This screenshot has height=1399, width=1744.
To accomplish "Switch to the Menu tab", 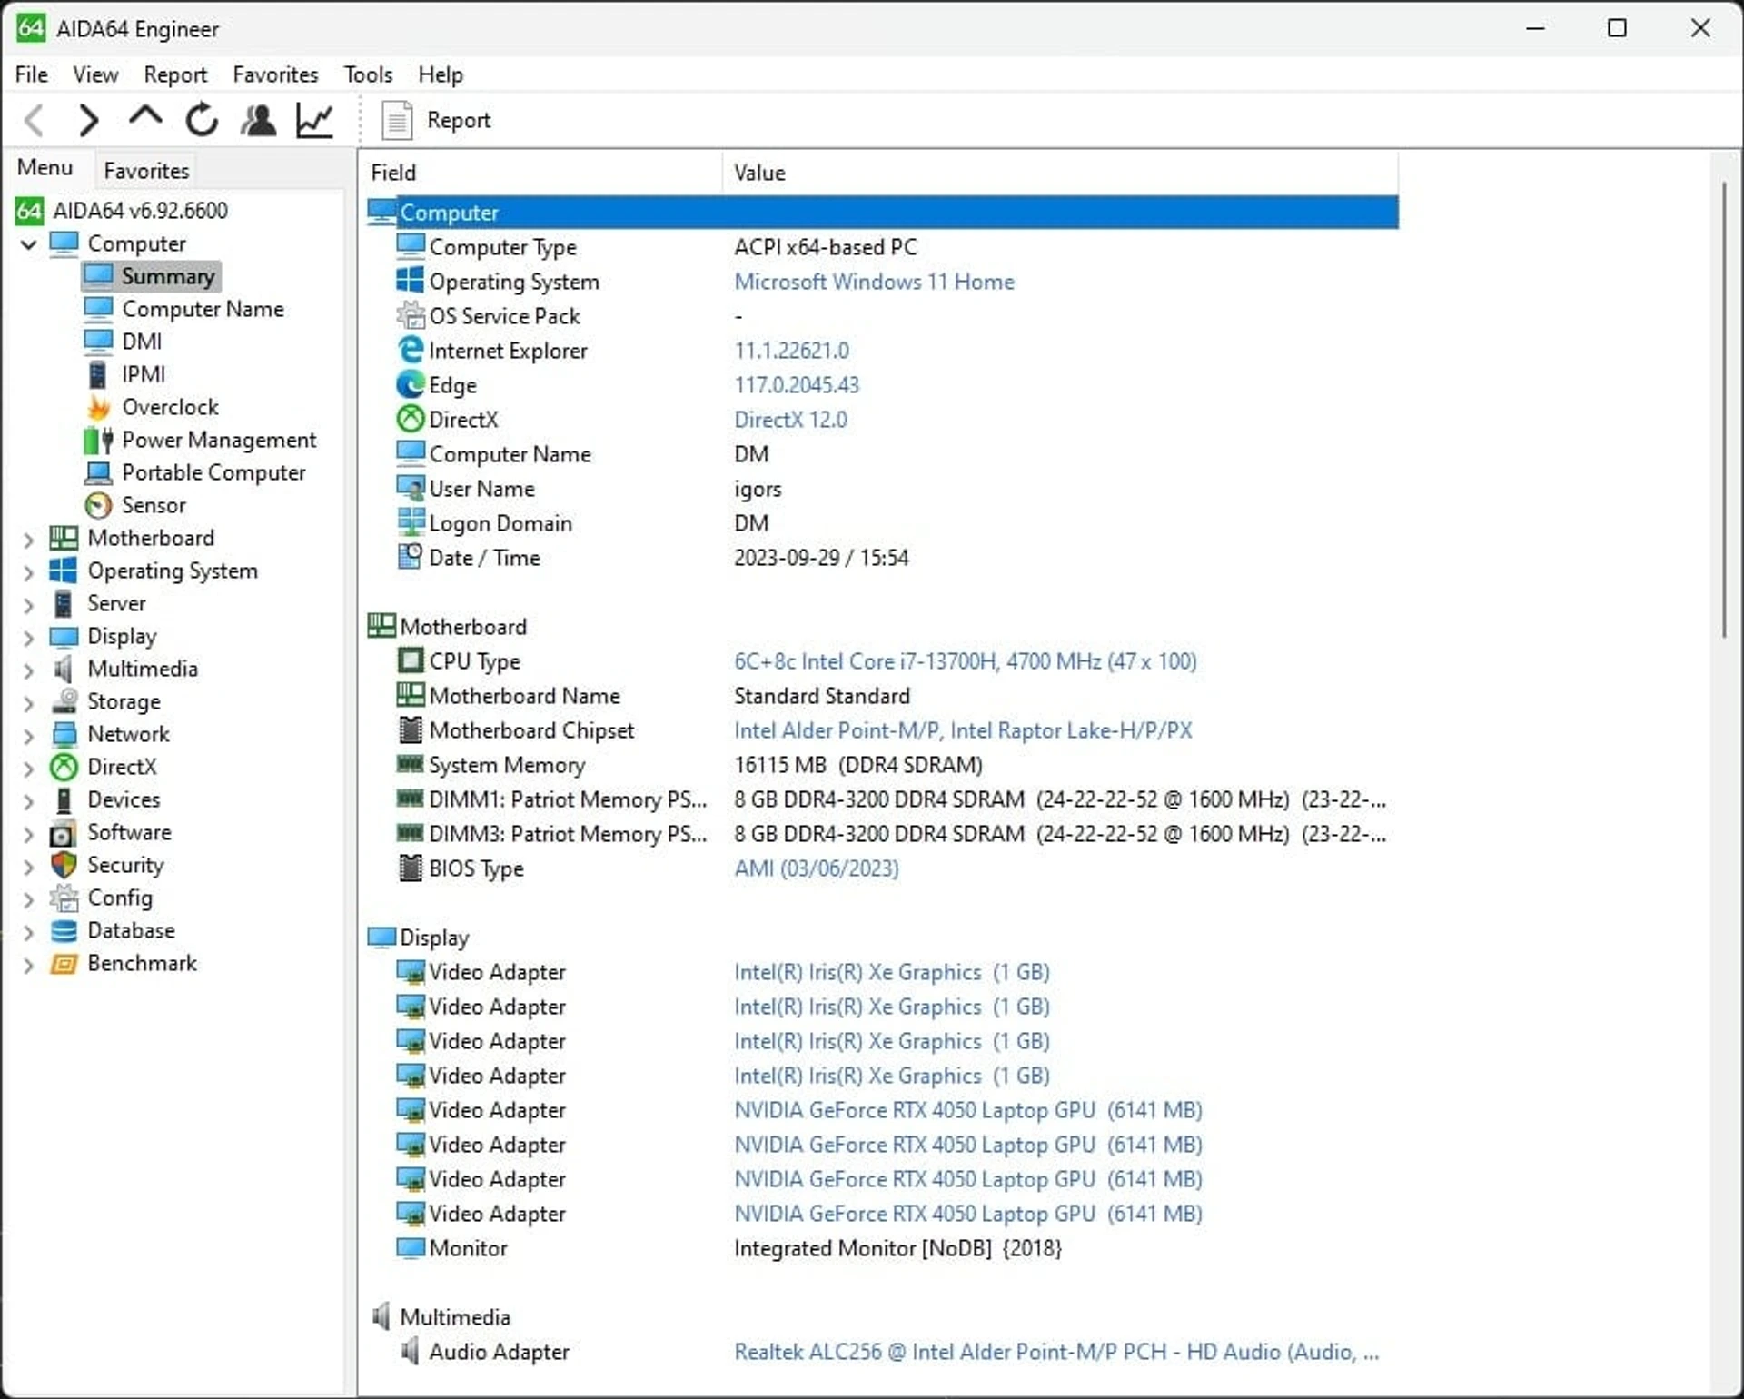I will [45, 168].
